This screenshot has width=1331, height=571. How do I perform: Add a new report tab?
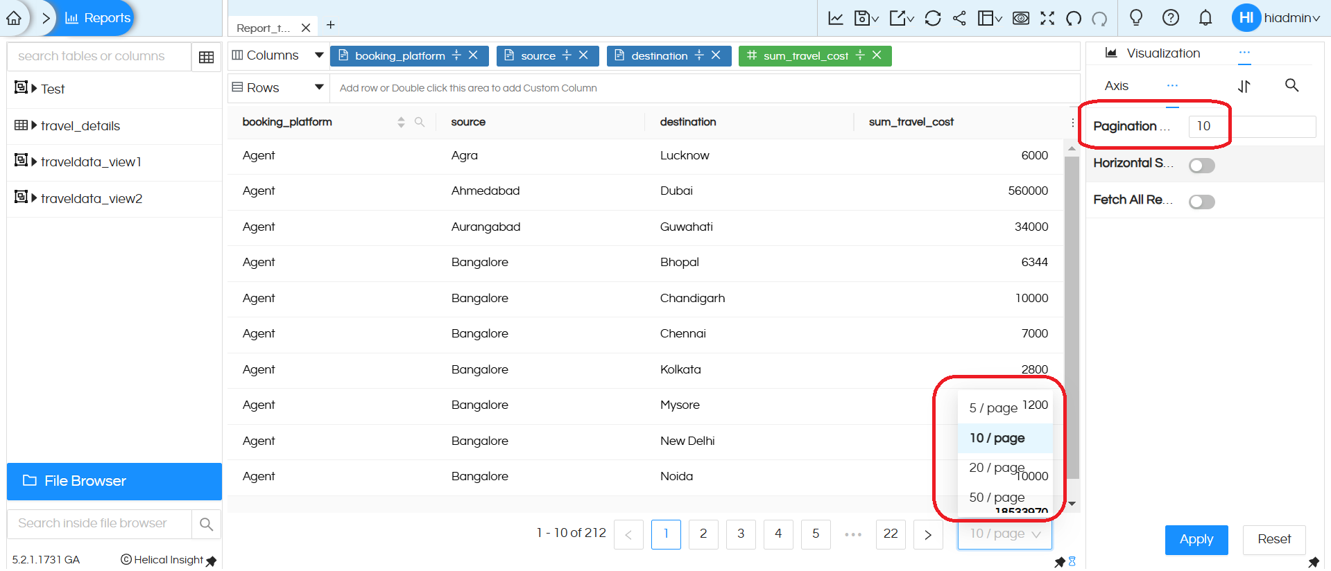331,25
